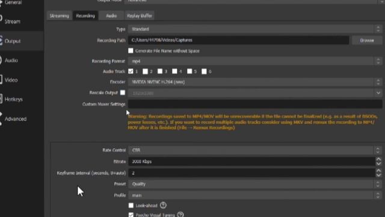Enable audio track 5
The width and height of the screenshot is (385, 217).
[x=189, y=71]
